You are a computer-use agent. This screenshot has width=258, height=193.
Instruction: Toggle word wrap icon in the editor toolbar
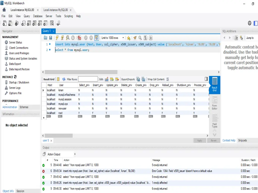[151, 38]
